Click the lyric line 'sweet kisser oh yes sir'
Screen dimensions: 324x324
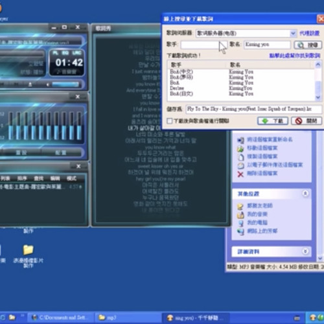pos(161,167)
